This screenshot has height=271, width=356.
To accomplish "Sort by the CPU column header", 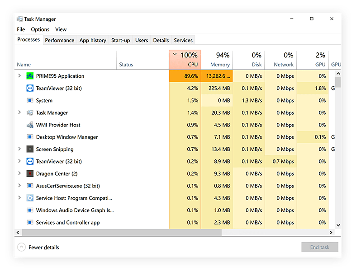I will click(185, 60).
